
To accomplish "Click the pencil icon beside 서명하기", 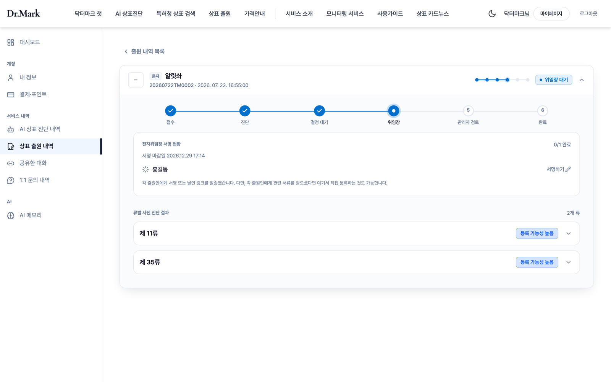I will [x=568, y=169].
